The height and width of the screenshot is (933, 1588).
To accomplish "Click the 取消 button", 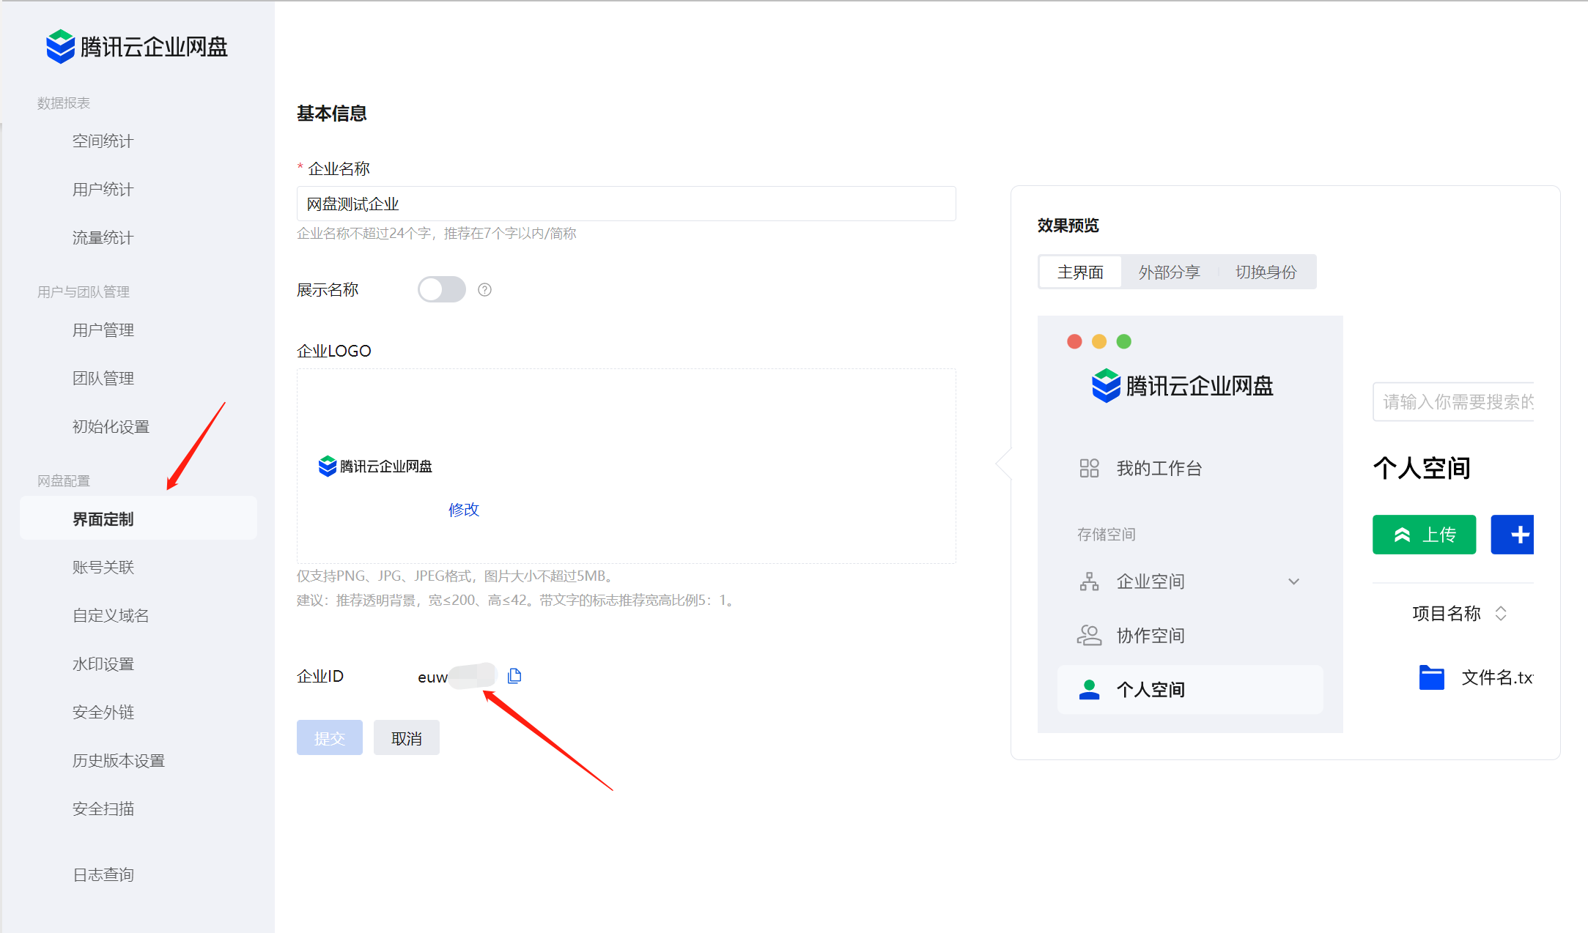I will pos(407,737).
